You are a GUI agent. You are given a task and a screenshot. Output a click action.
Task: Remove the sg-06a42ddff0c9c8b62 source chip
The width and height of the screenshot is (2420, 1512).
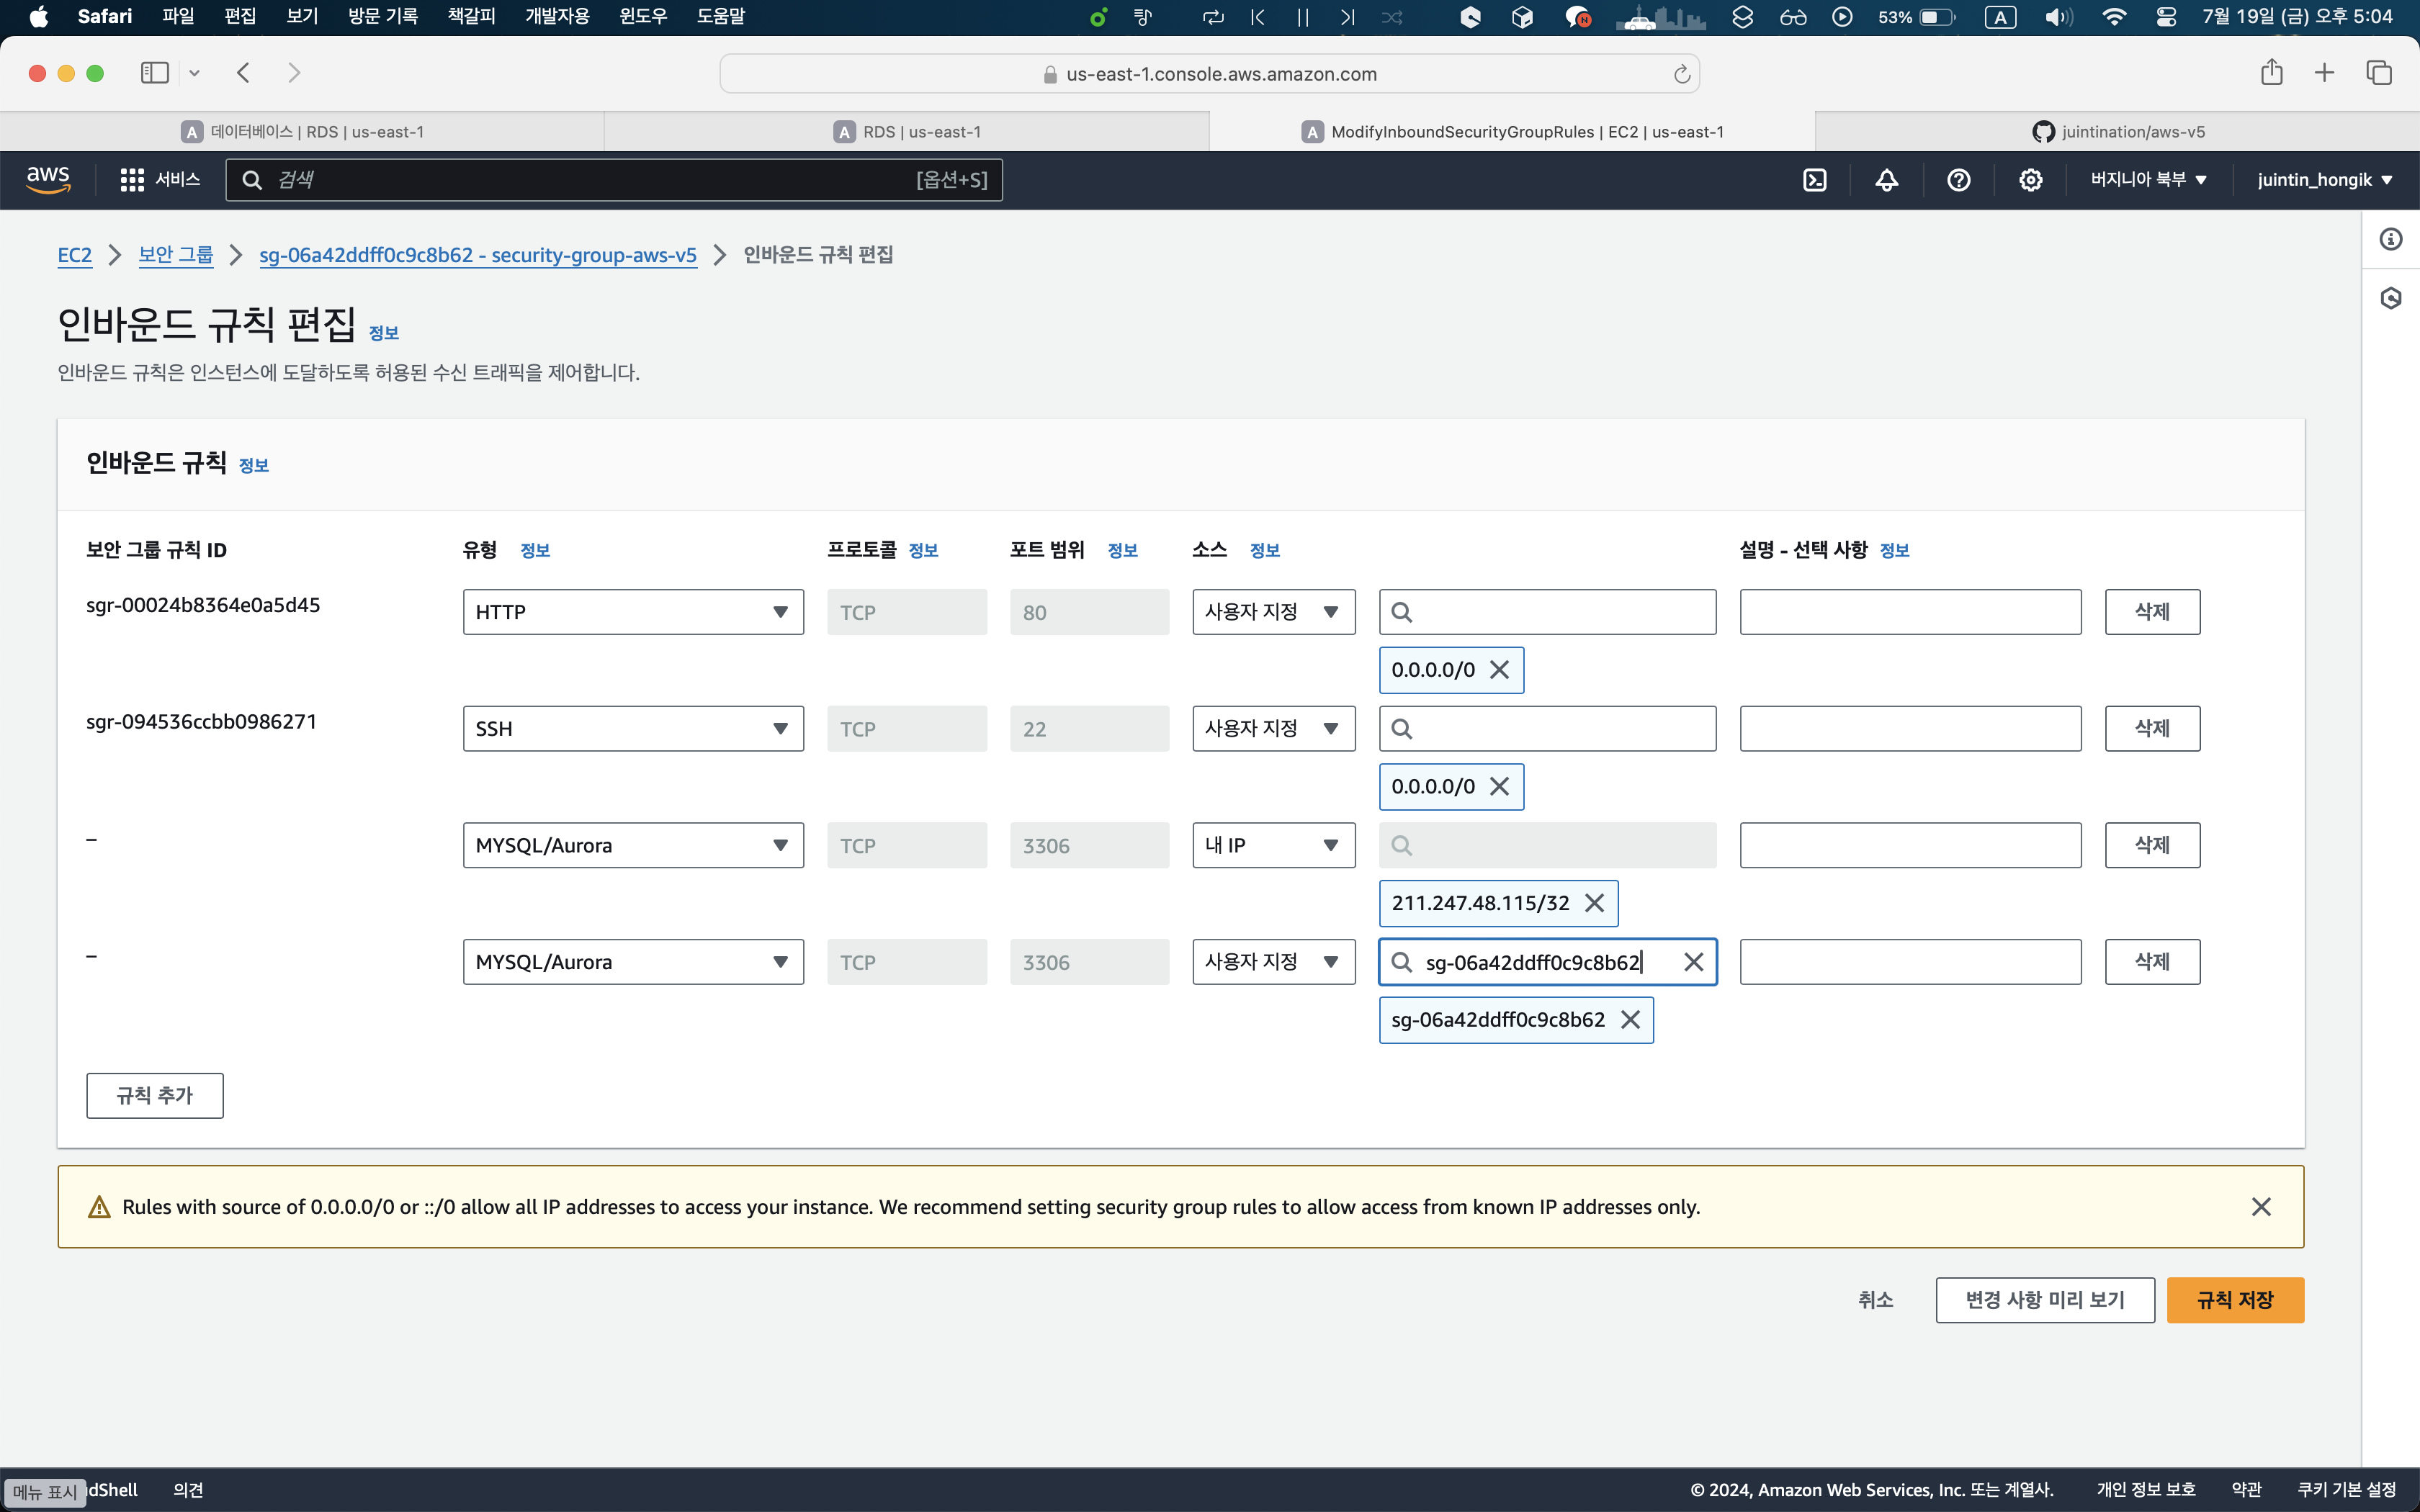coord(1630,1020)
